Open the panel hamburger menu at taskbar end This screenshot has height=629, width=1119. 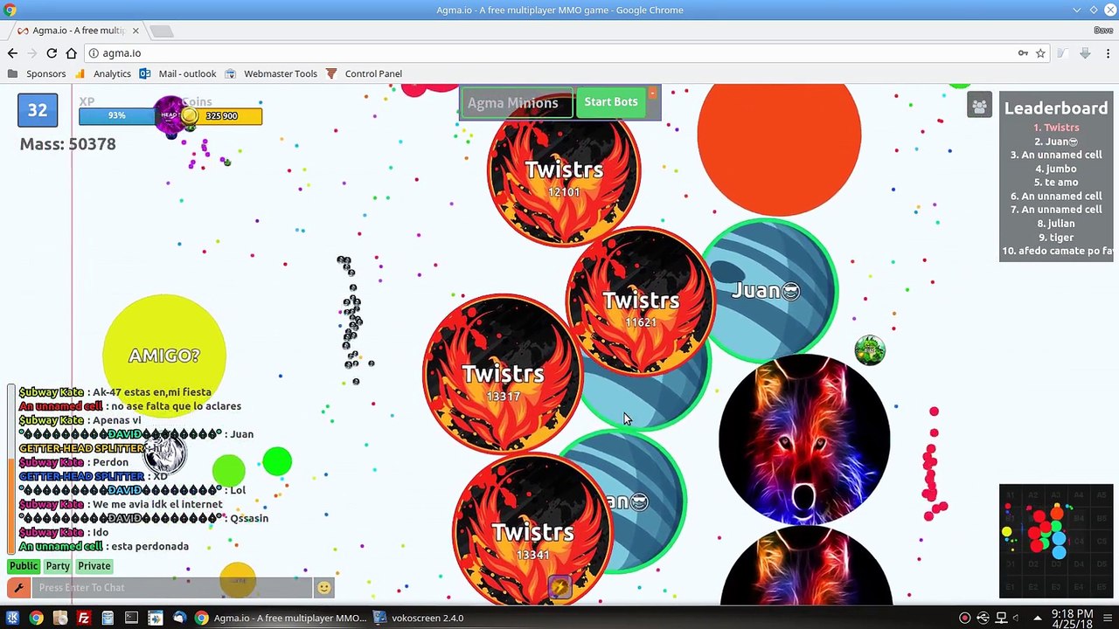1109,618
